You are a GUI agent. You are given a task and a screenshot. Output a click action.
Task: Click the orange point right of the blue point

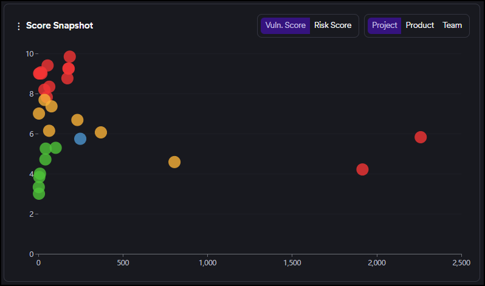pos(101,132)
